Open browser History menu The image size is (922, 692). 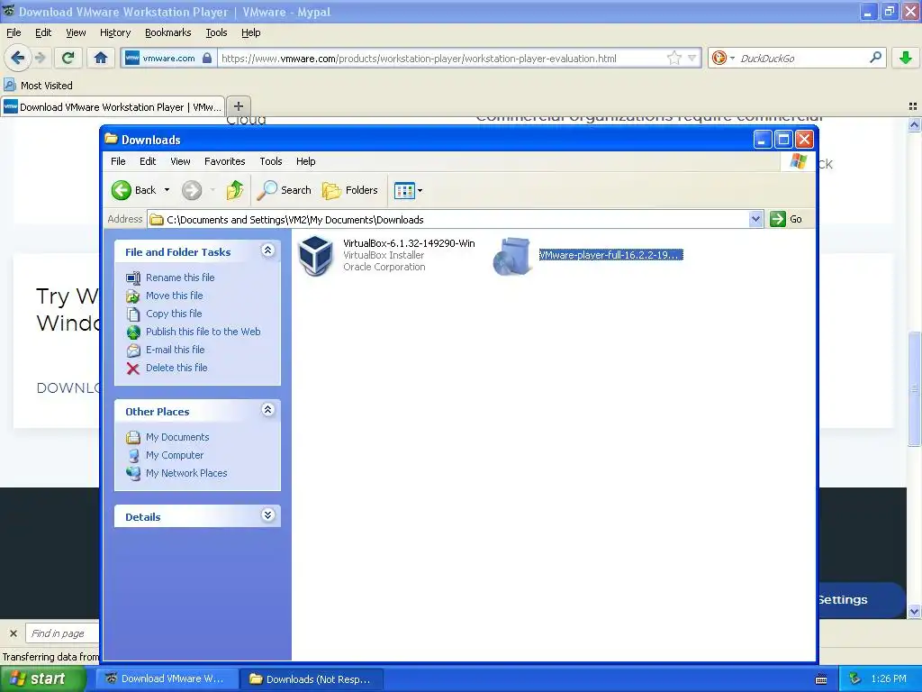click(114, 32)
